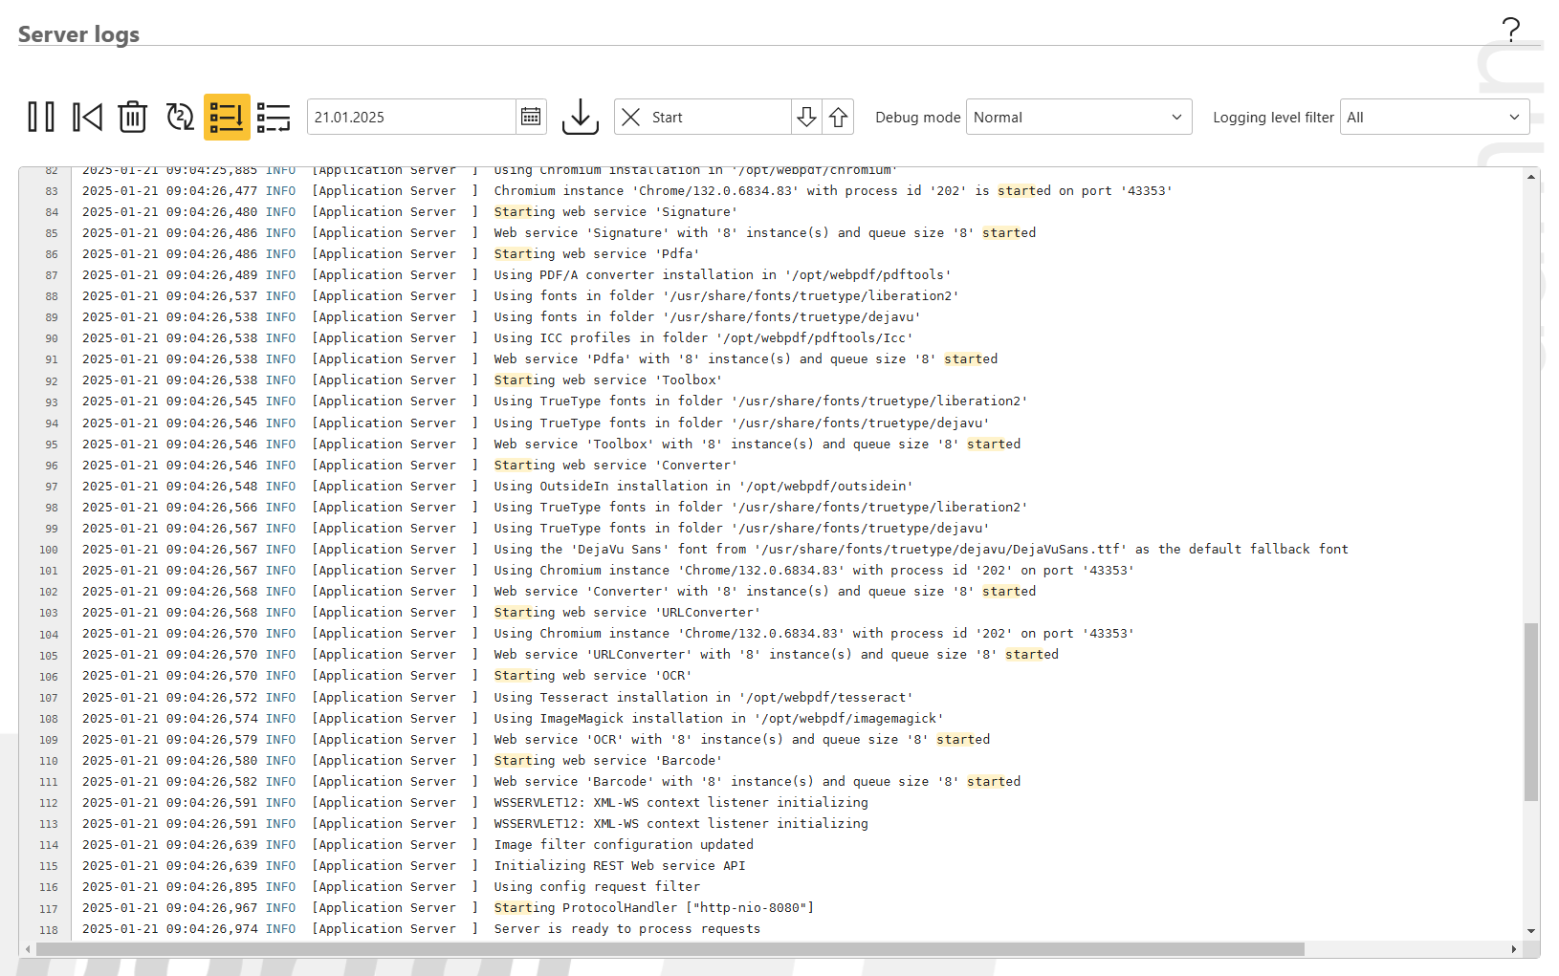Open the help question mark
This screenshot has width=1559, height=976.
[1510, 31]
